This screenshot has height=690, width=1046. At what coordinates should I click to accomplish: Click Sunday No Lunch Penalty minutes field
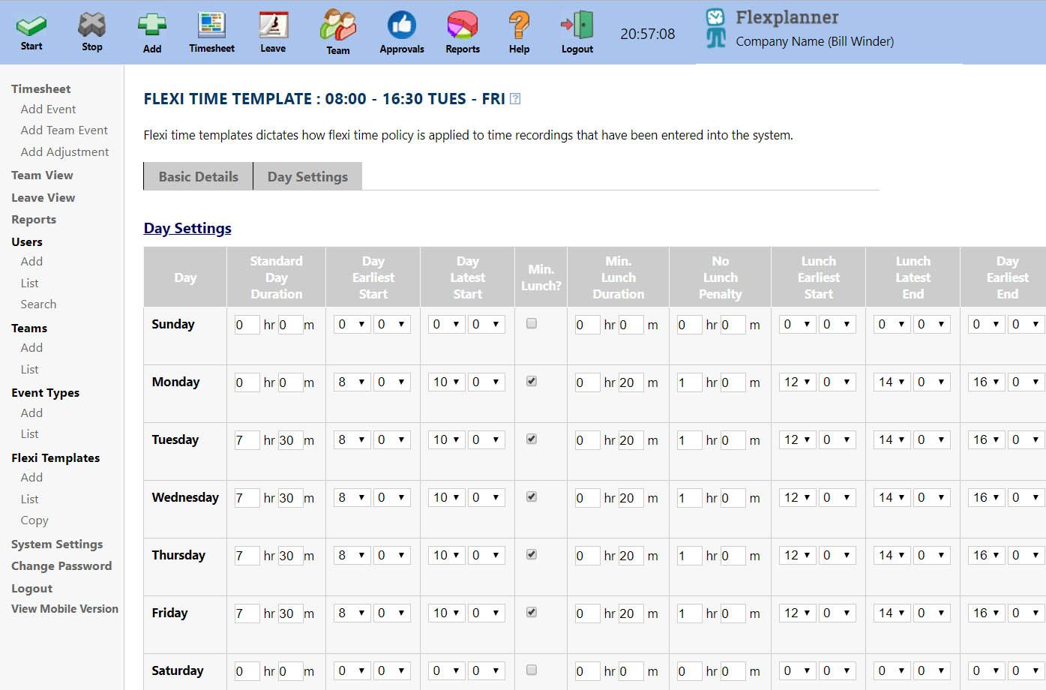click(733, 325)
